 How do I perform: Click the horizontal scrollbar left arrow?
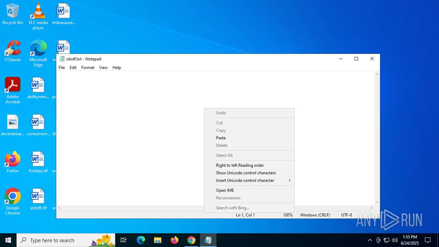tap(59, 208)
